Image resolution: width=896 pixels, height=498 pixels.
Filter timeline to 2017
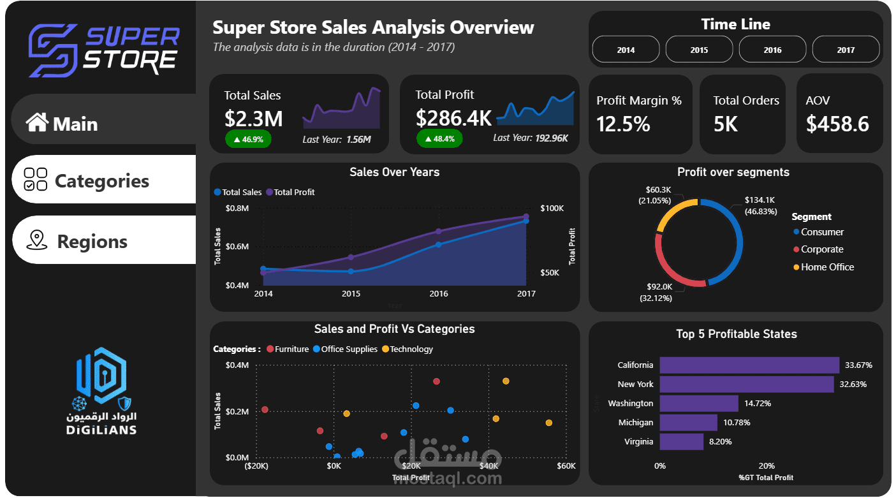846,49
